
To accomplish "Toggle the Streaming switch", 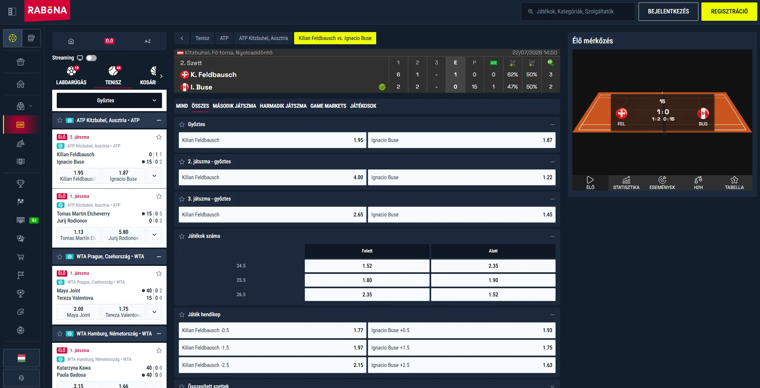I will [x=91, y=58].
